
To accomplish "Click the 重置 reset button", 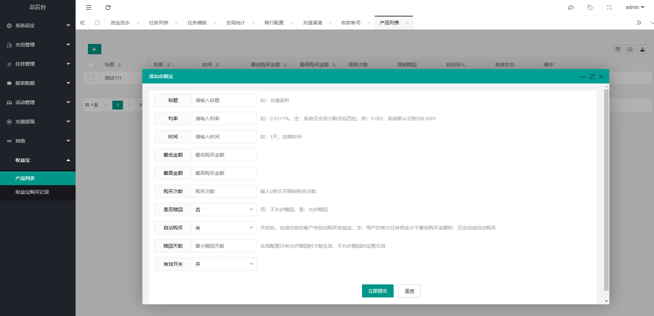I will (x=409, y=291).
